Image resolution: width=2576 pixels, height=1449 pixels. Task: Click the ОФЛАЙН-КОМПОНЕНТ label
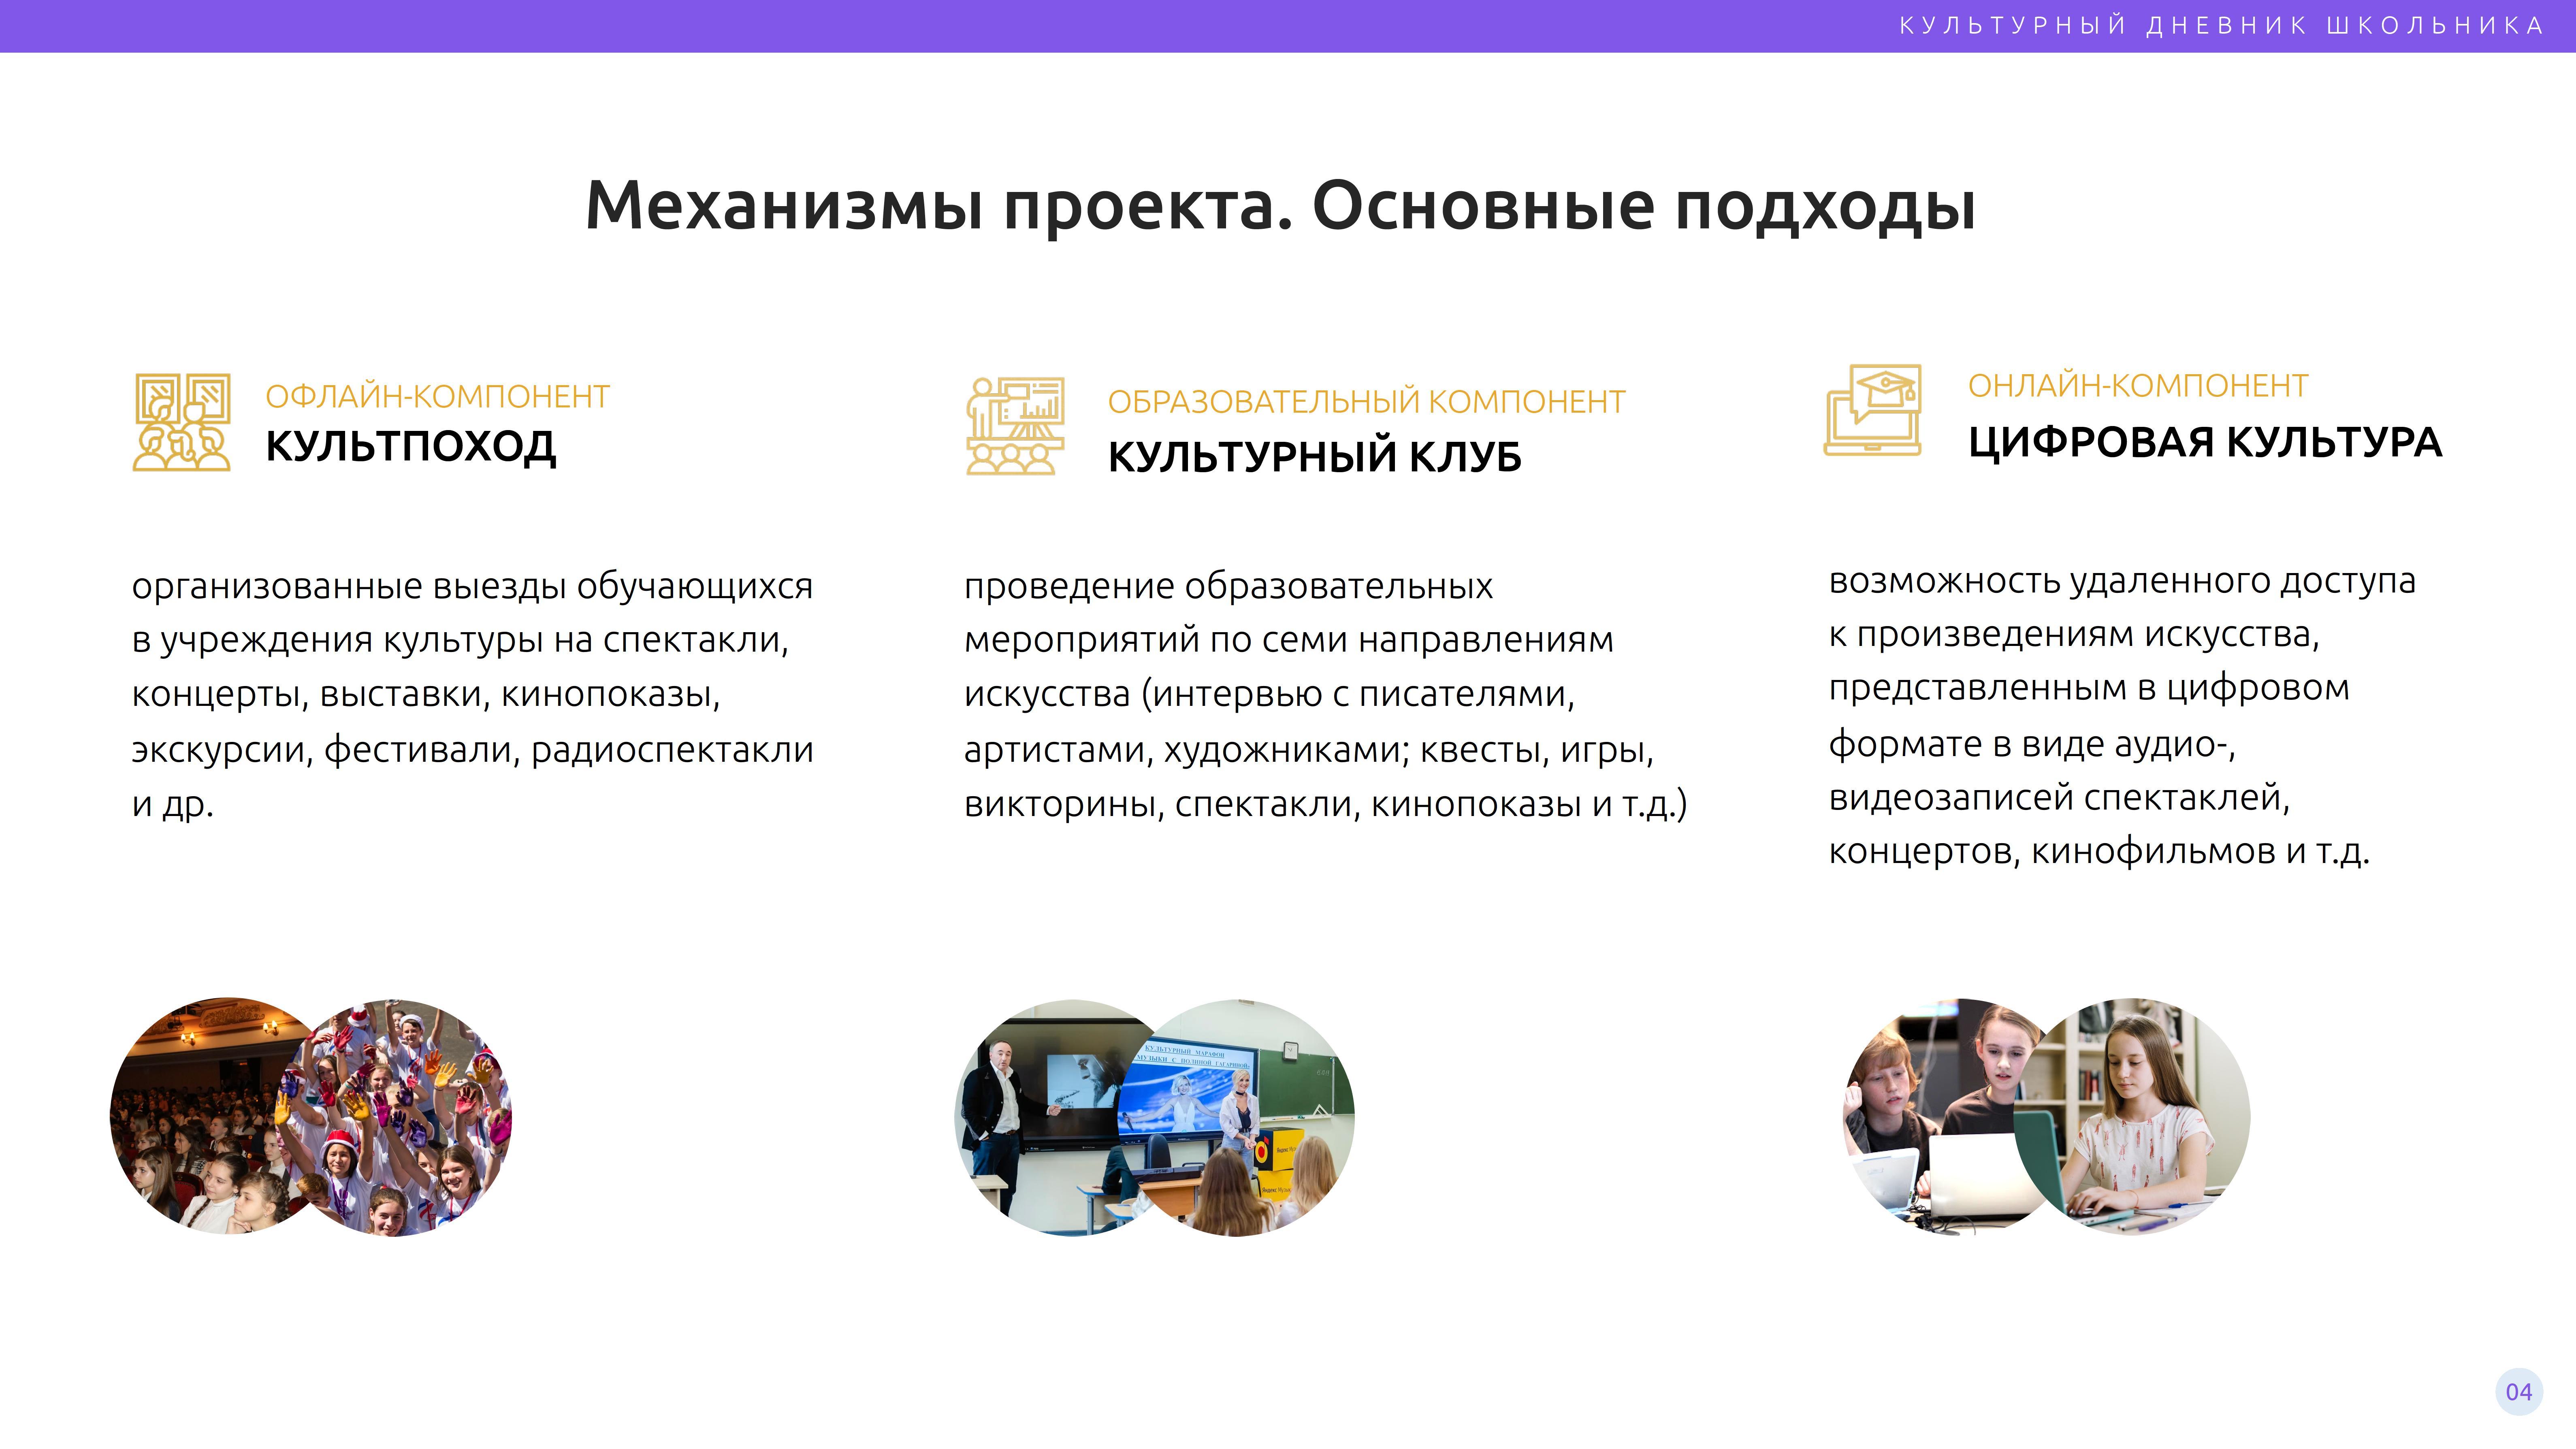(x=437, y=397)
